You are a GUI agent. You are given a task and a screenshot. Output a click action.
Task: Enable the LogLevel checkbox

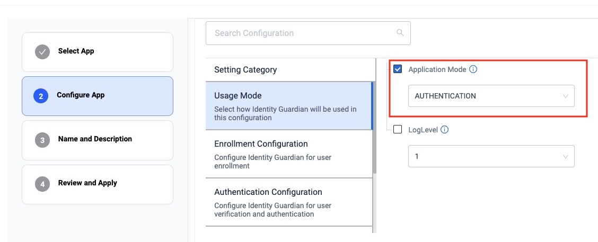click(398, 130)
